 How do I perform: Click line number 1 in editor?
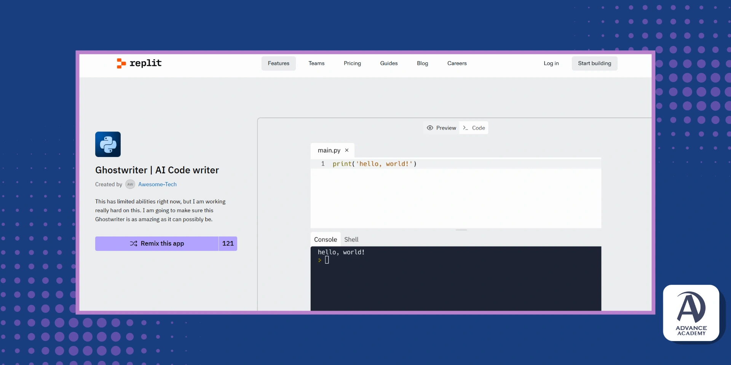[323, 164]
